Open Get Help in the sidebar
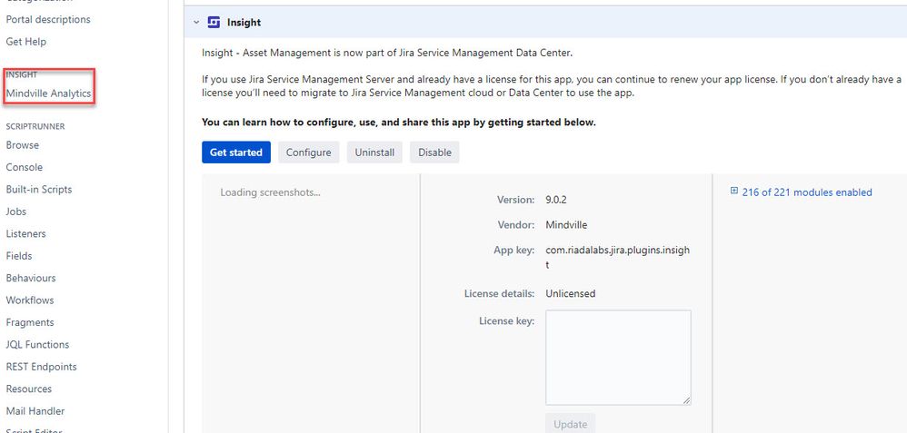The height and width of the screenshot is (433, 907). (26, 42)
